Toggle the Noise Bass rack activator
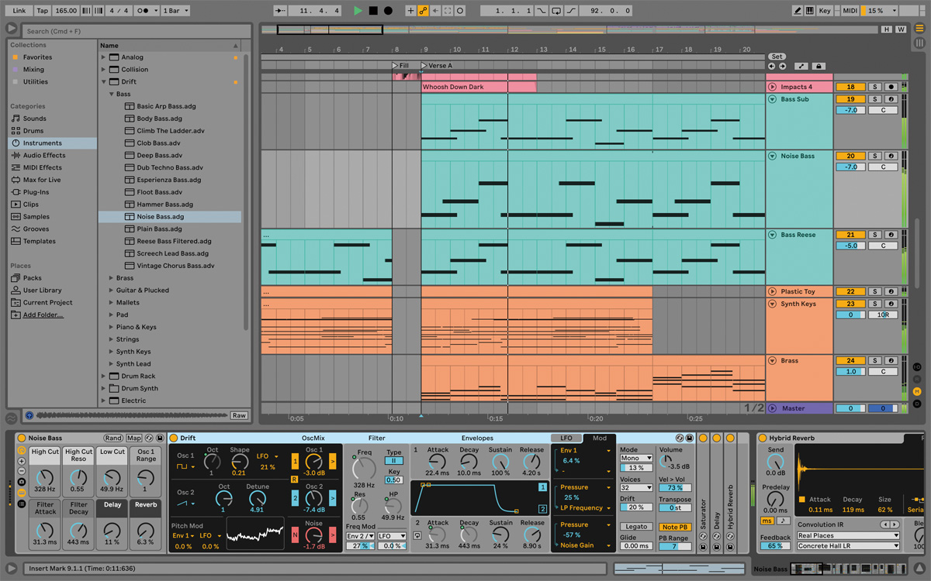The image size is (931, 581). click(22, 438)
